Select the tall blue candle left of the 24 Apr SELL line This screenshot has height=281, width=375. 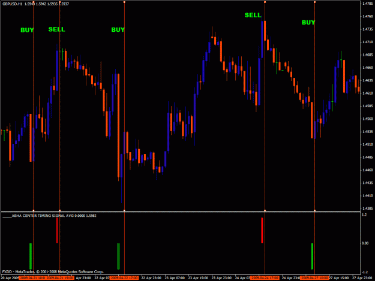[x=262, y=40]
